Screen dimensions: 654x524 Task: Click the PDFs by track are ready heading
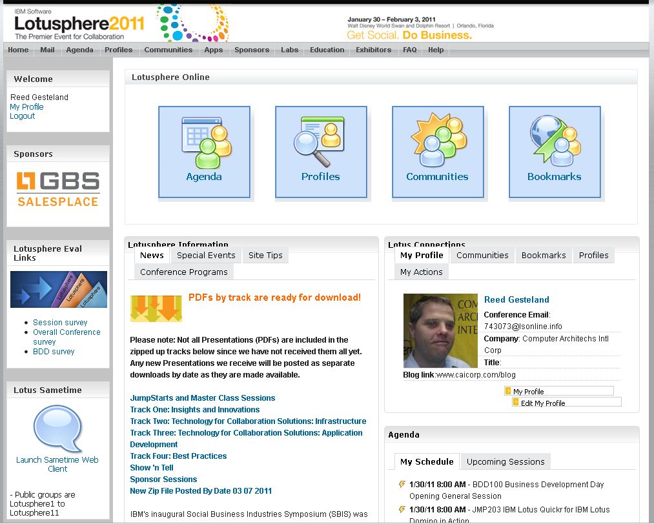(275, 297)
